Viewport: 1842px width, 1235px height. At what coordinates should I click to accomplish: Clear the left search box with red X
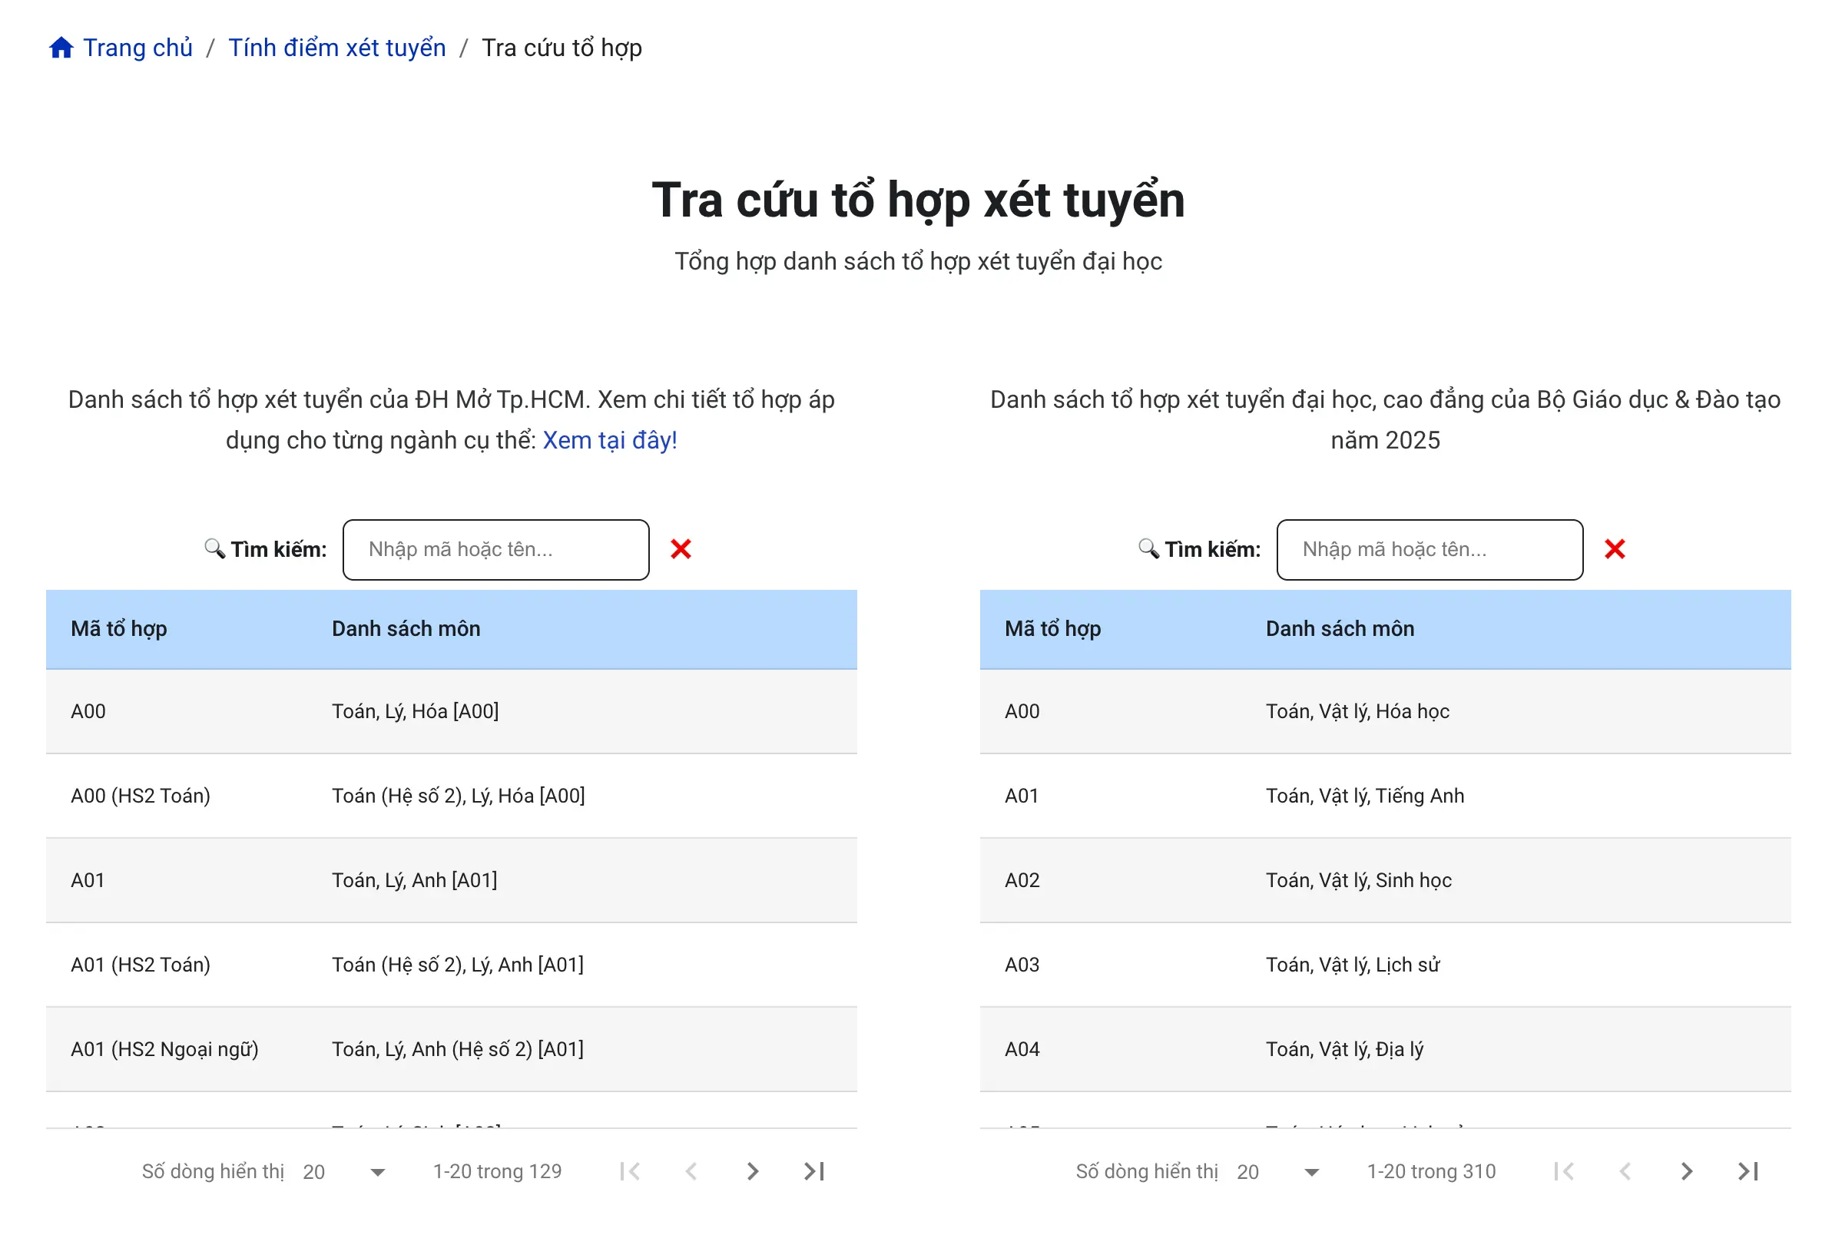coord(682,549)
